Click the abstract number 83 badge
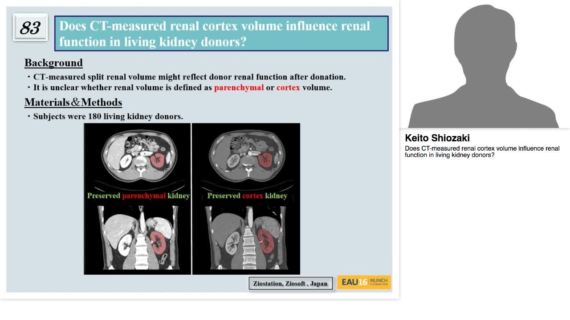The height and width of the screenshot is (320, 570). coord(29,28)
